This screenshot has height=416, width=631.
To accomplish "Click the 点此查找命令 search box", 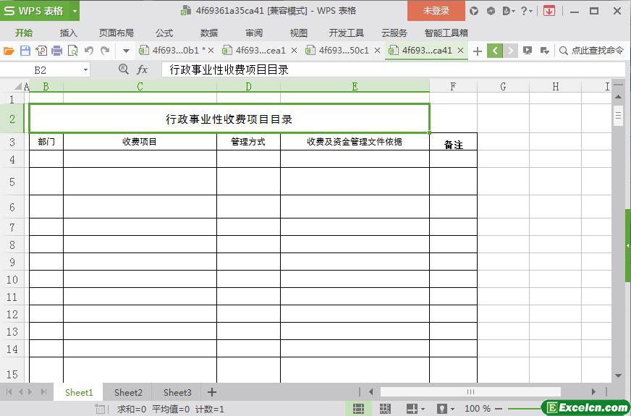I will click(592, 51).
